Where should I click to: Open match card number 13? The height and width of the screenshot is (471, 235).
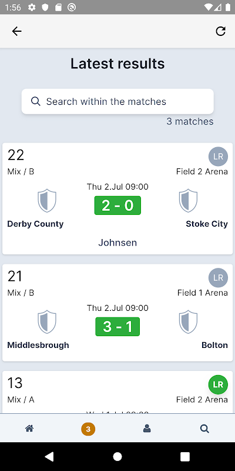point(117,392)
